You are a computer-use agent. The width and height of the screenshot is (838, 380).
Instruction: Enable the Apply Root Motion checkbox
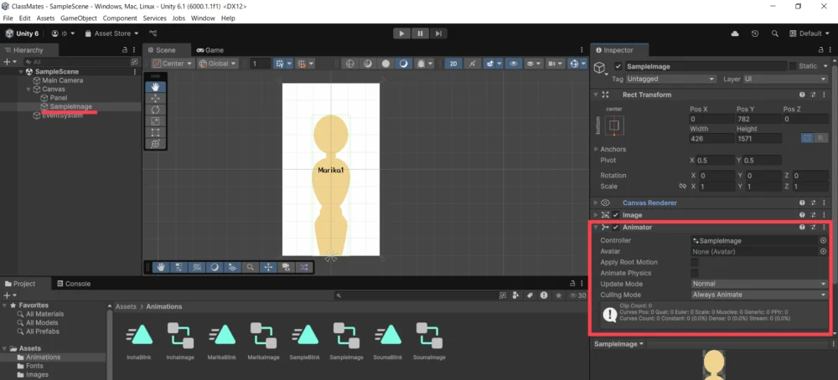pos(694,262)
